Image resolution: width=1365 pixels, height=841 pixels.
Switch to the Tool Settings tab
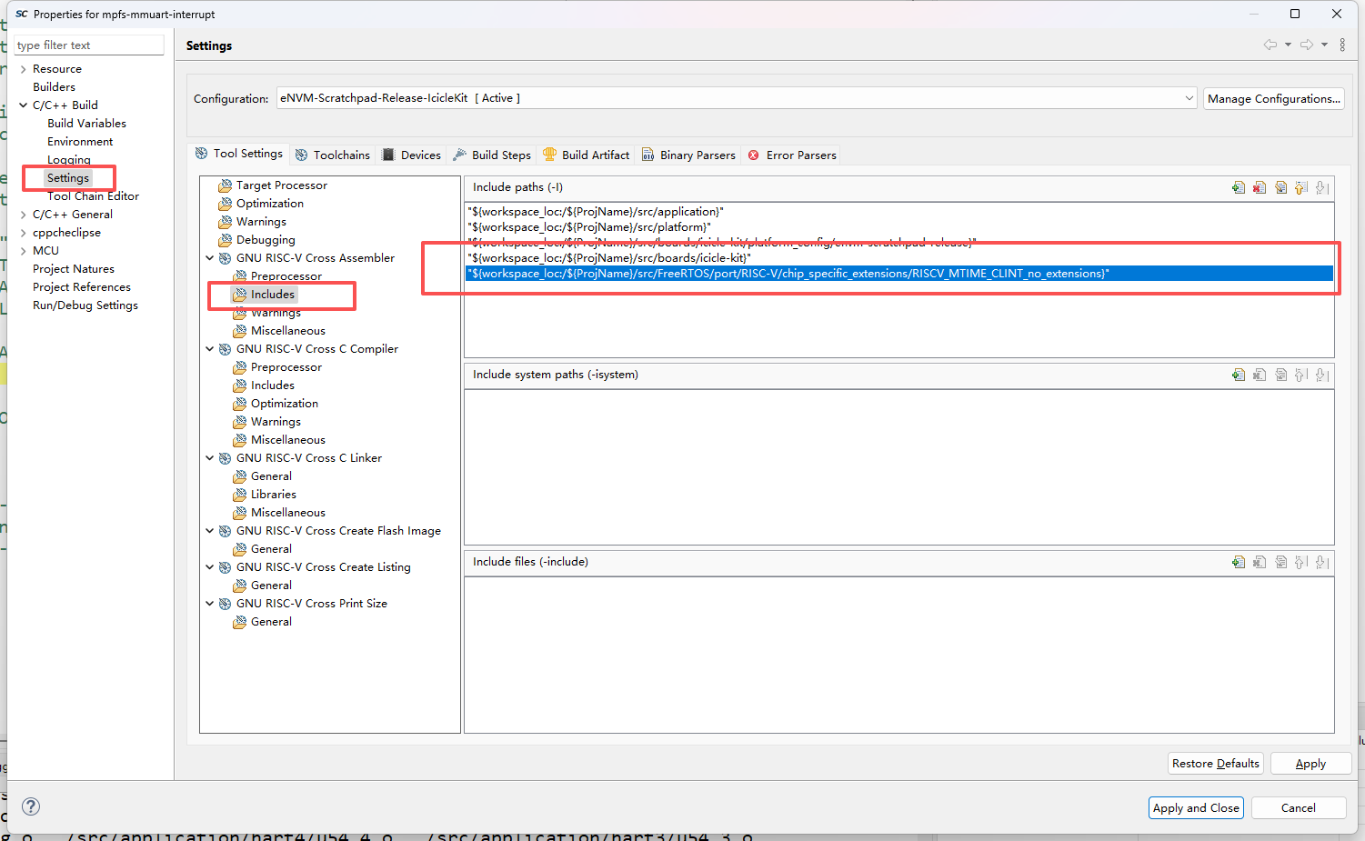click(239, 154)
